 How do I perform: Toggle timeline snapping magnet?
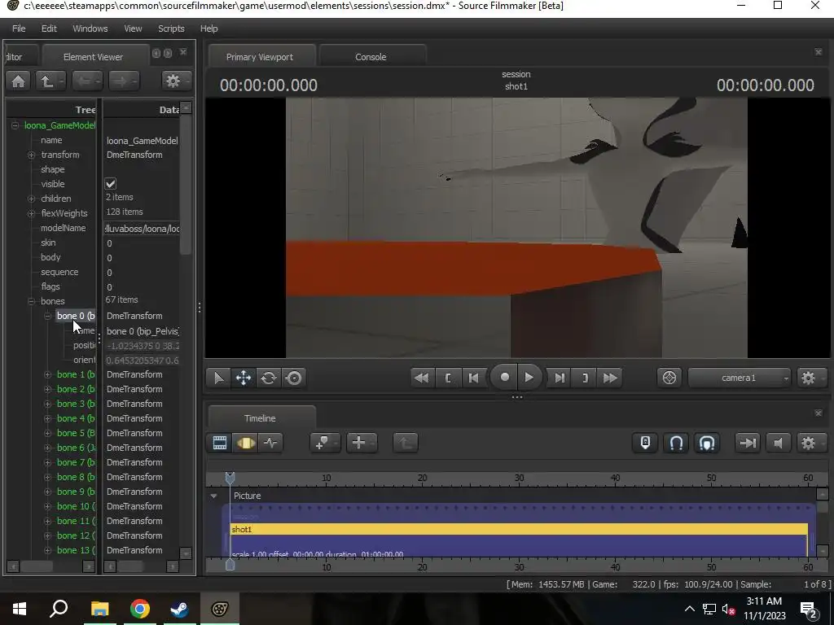pos(676,443)
